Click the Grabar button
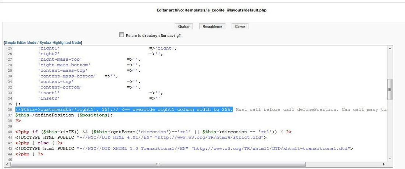Image resolution: width=405 pixels, height=169 pixels. [x=184, y=26]
